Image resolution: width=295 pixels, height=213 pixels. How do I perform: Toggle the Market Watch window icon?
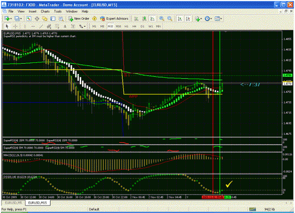[x=29, y=18]
